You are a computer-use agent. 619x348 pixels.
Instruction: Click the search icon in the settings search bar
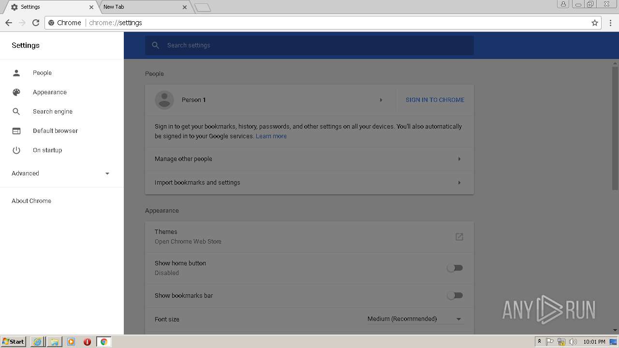click(155, 45)
